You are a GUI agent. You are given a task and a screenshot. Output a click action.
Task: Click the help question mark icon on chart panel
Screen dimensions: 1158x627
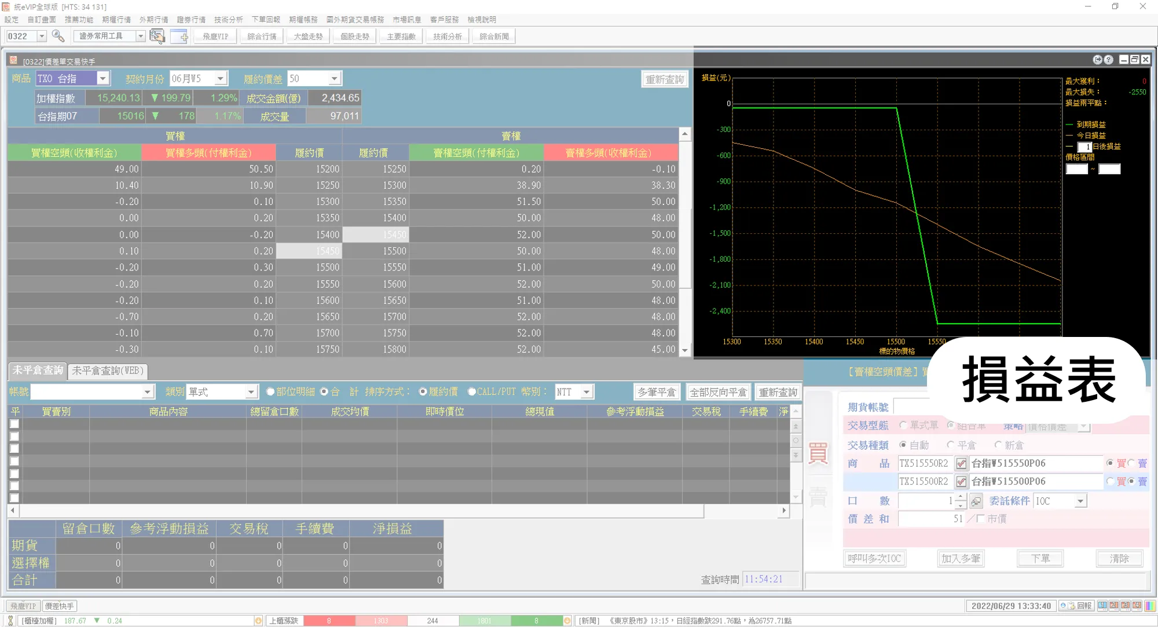click(x=1109, y=60)
